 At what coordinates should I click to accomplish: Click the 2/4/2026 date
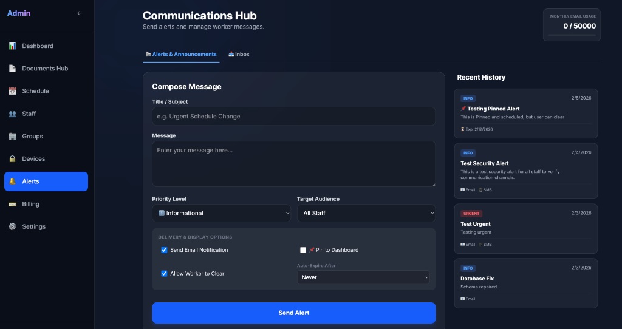pos(581,152)
